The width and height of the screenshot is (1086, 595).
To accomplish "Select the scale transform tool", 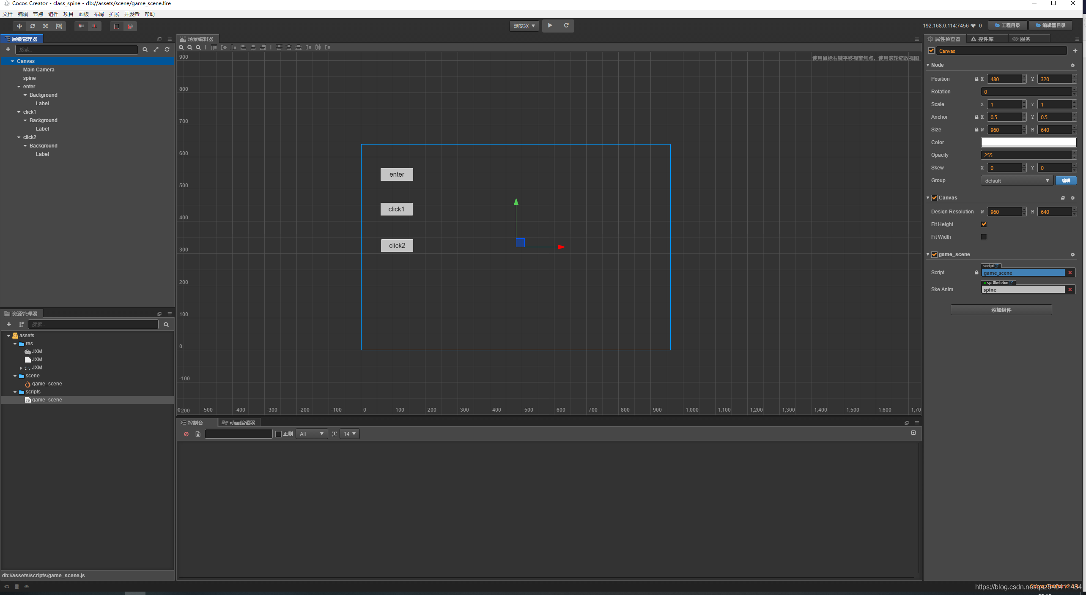I will (x=46, y=26).
